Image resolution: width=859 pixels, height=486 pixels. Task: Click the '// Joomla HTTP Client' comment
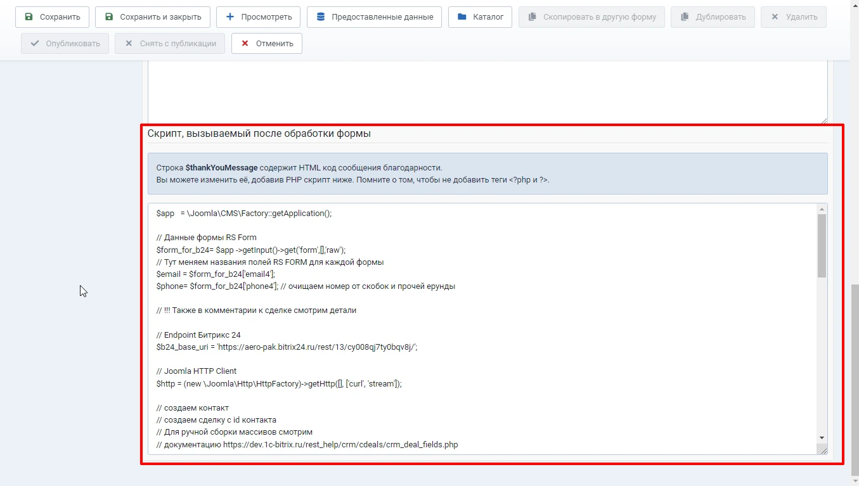pyautogui.click(x=197, y=371)
